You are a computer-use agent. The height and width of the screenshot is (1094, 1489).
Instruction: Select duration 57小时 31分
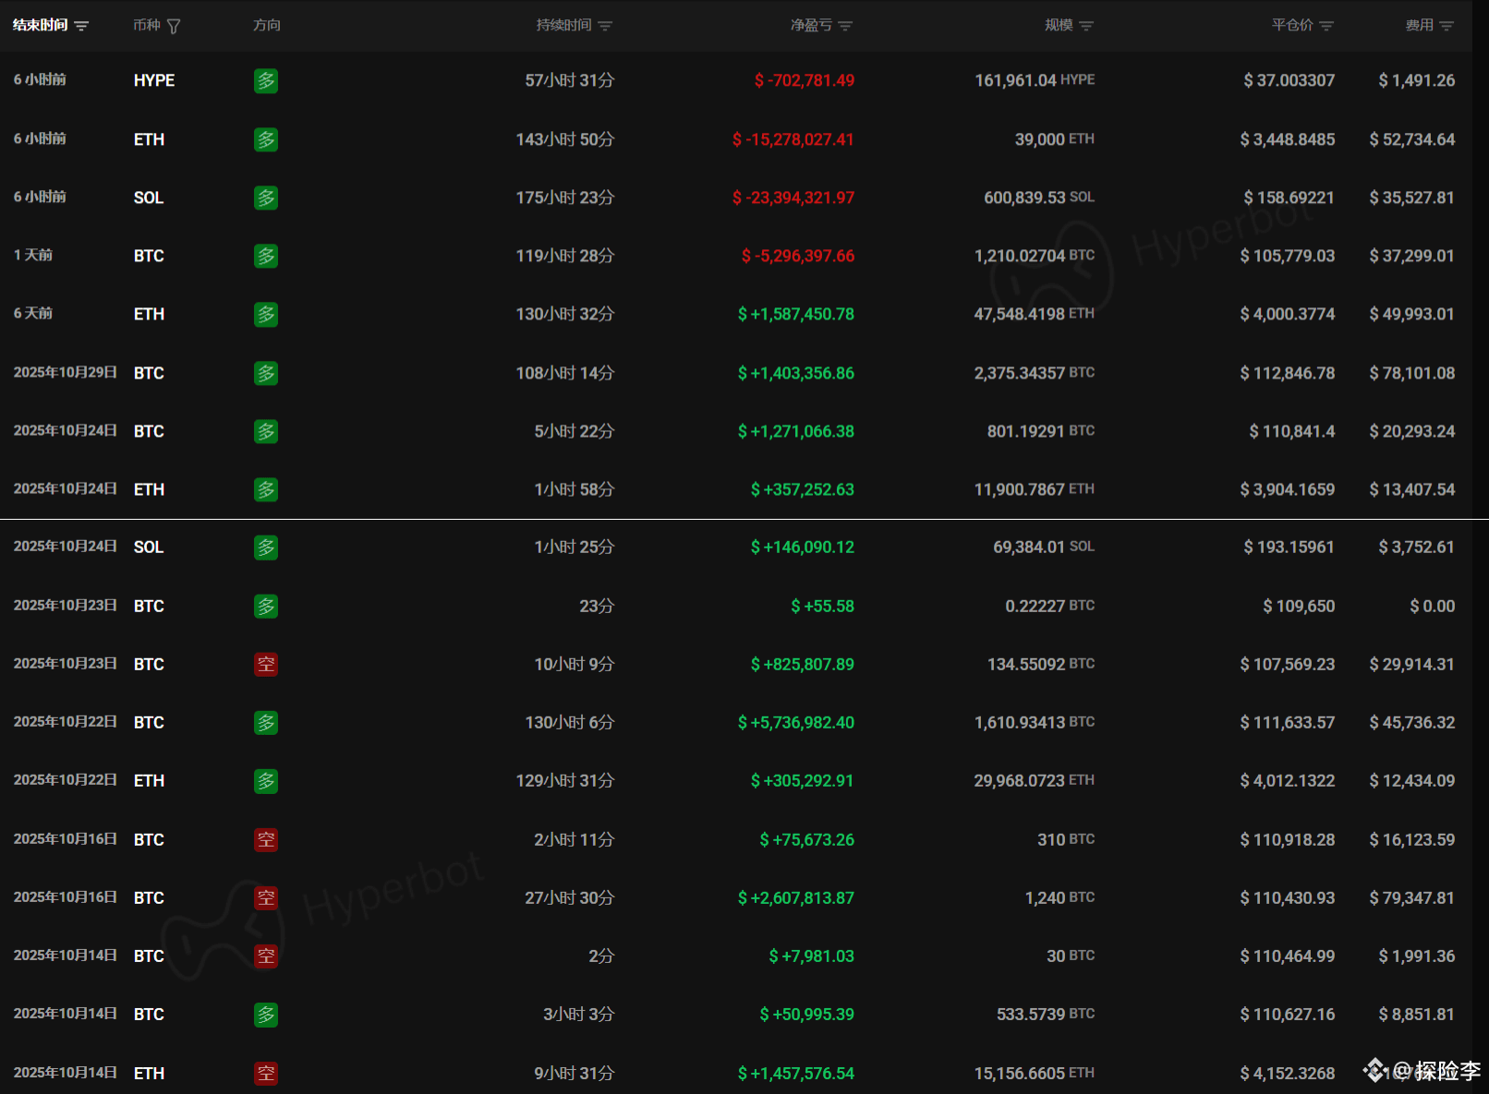pyautogui.click(x=570, y=80)
